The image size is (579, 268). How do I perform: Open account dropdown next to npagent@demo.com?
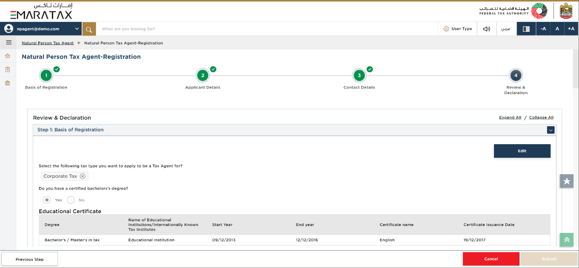[x=77, y=29]
